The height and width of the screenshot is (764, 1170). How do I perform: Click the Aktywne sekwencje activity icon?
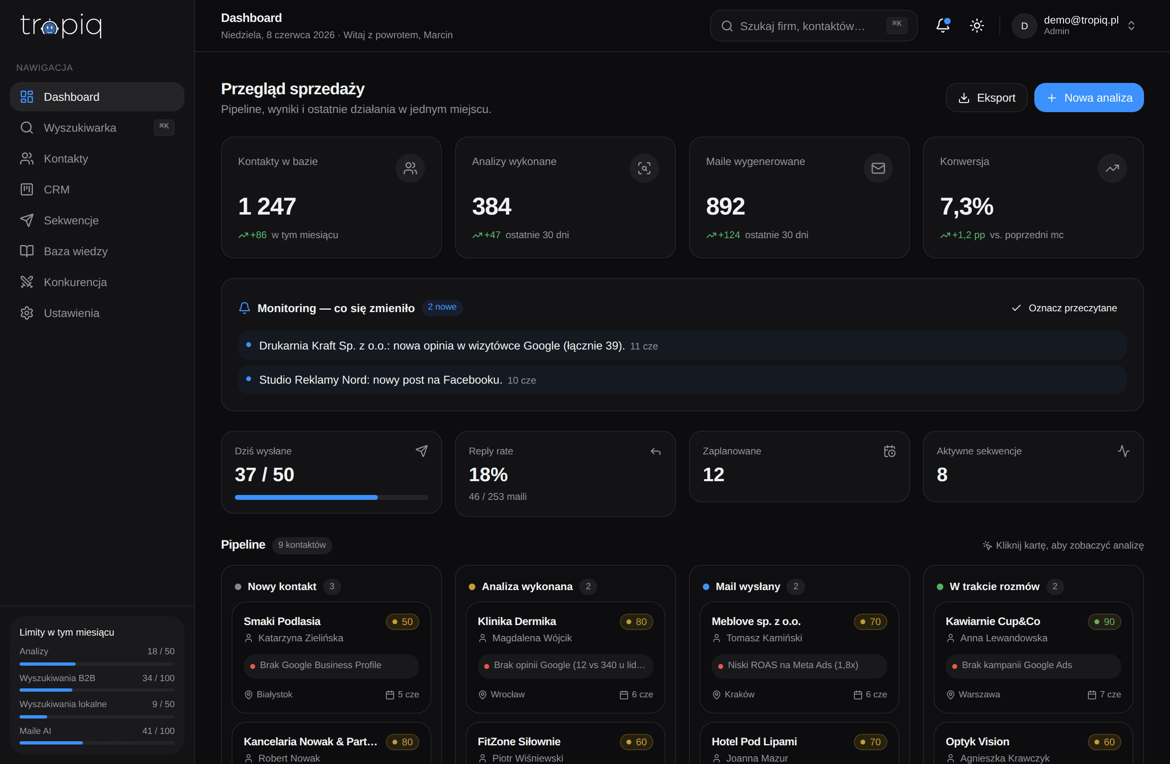click(1123, 451)
